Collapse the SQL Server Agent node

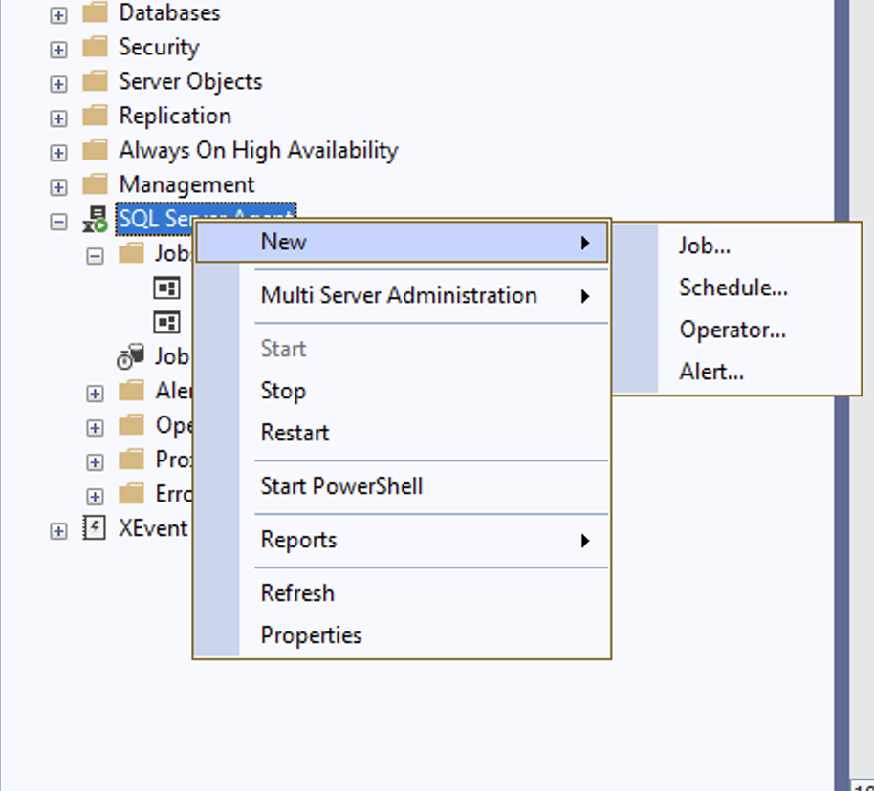pyautogui.click(x=58, y=222)
